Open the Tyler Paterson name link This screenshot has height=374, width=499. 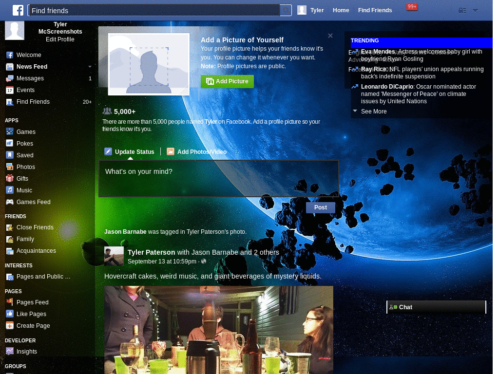click(151, 252)
